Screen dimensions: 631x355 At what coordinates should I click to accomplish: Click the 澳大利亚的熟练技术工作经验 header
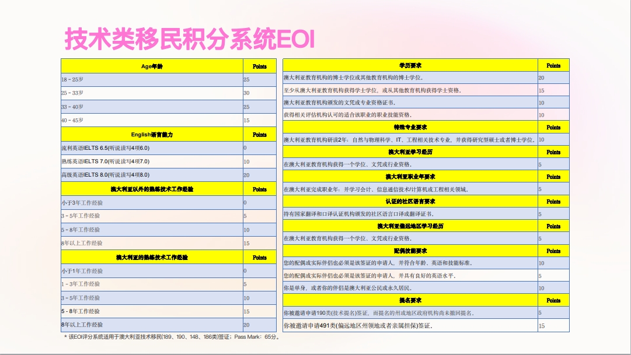[152, 257]
